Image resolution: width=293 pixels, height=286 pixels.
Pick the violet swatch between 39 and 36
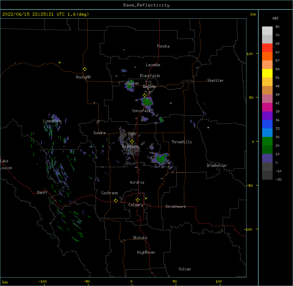(x=267, y=116)
